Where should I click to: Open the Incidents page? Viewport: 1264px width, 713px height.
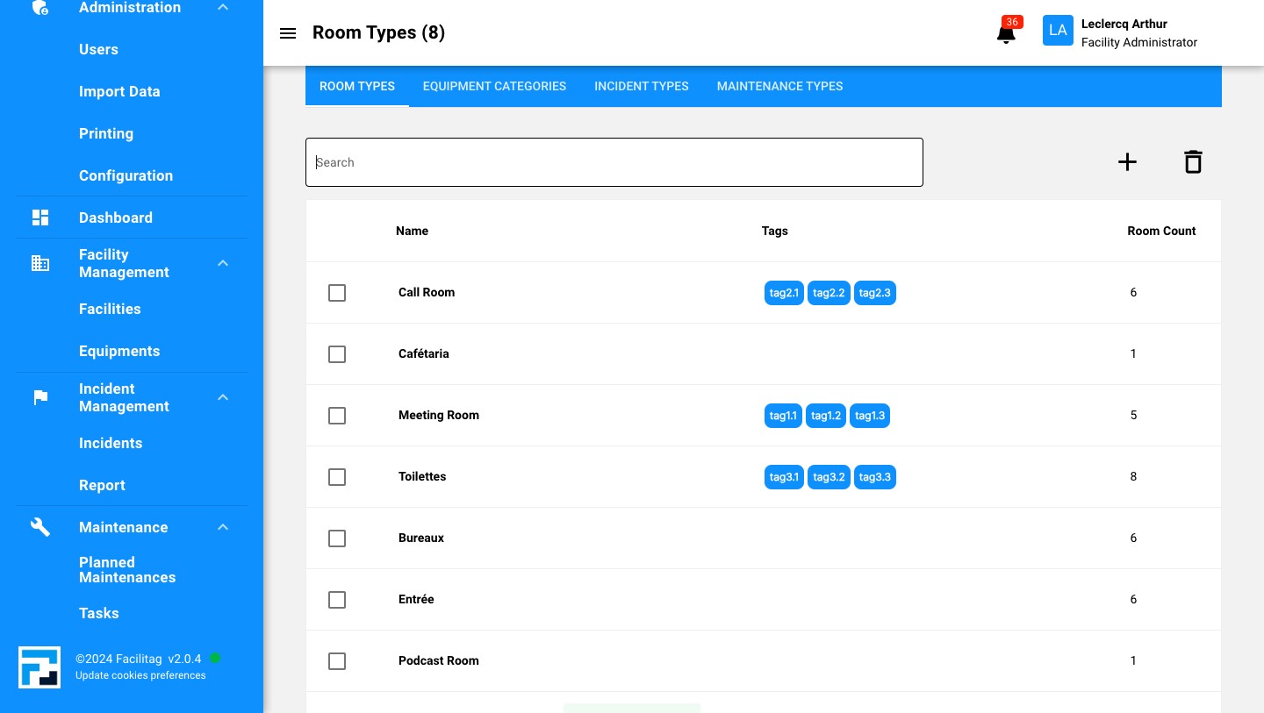[x=111, y=443]
